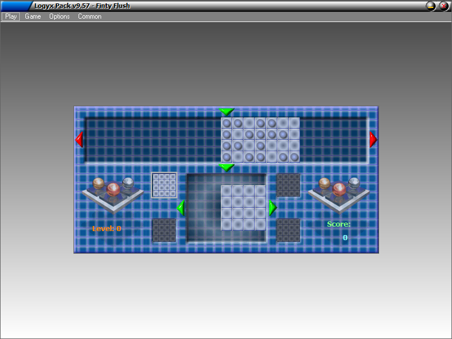Minimize the Logyx Pack window
452x339 pixels.
point(431,6)
